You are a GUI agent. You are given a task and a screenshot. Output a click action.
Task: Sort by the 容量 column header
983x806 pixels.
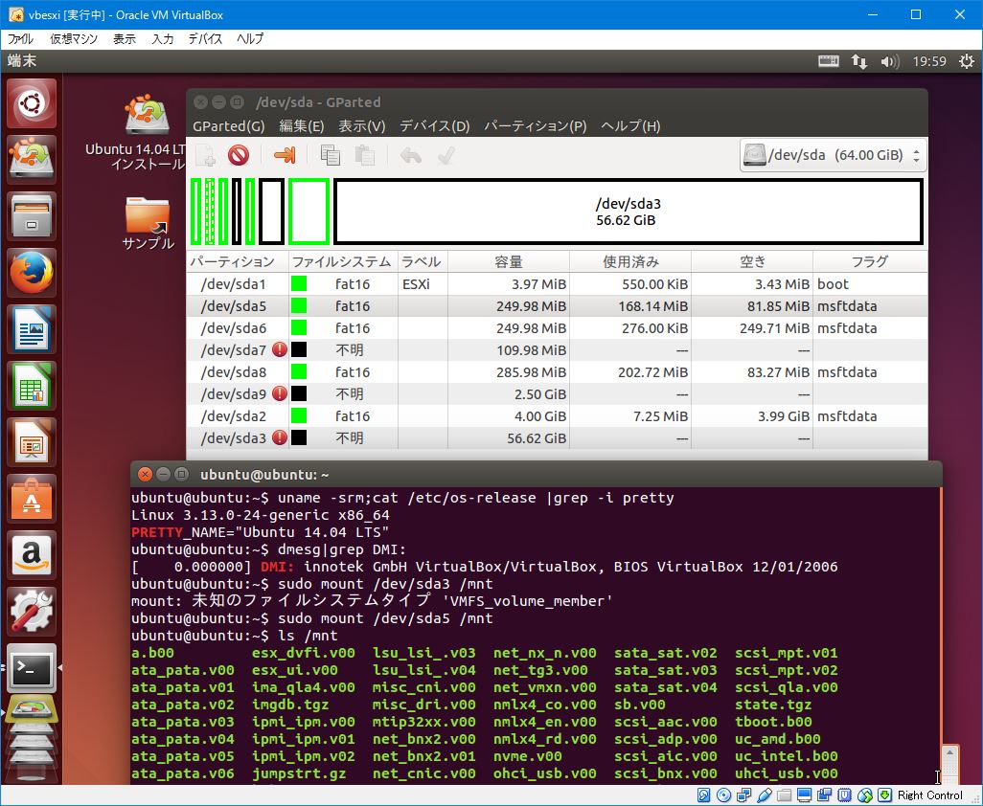(509, 261)
